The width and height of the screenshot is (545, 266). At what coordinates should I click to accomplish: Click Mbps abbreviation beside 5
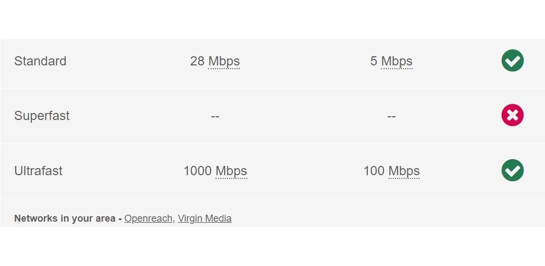[x=396, y=62]
